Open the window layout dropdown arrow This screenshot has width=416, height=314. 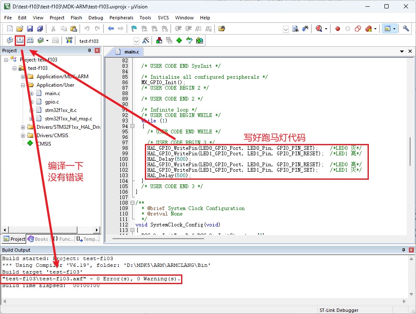pyautogui.click(x=394, y=29)
